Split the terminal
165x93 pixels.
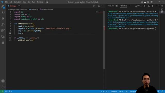tap(149, 6)
